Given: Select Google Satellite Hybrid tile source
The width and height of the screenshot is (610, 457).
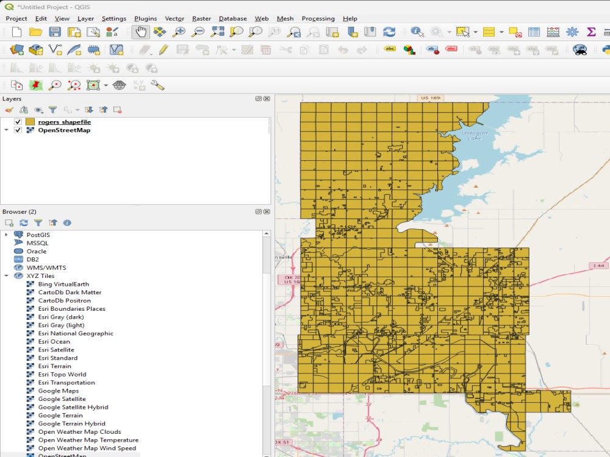Looking at the screenshot, I should [73, 407].
